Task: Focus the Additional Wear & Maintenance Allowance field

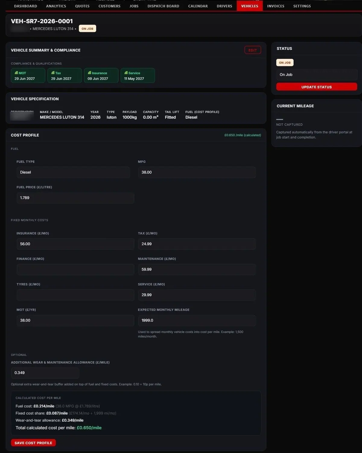Action: (45, 373)
